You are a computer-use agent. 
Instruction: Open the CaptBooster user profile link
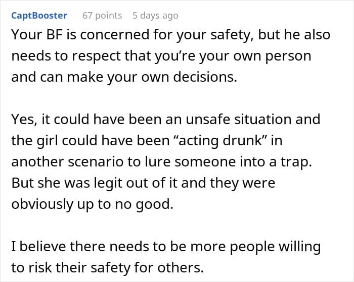tap(39, 16)
